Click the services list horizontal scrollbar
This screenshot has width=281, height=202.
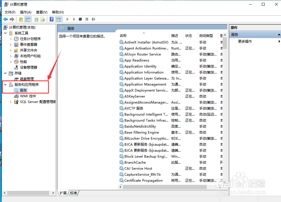(165, 187)
